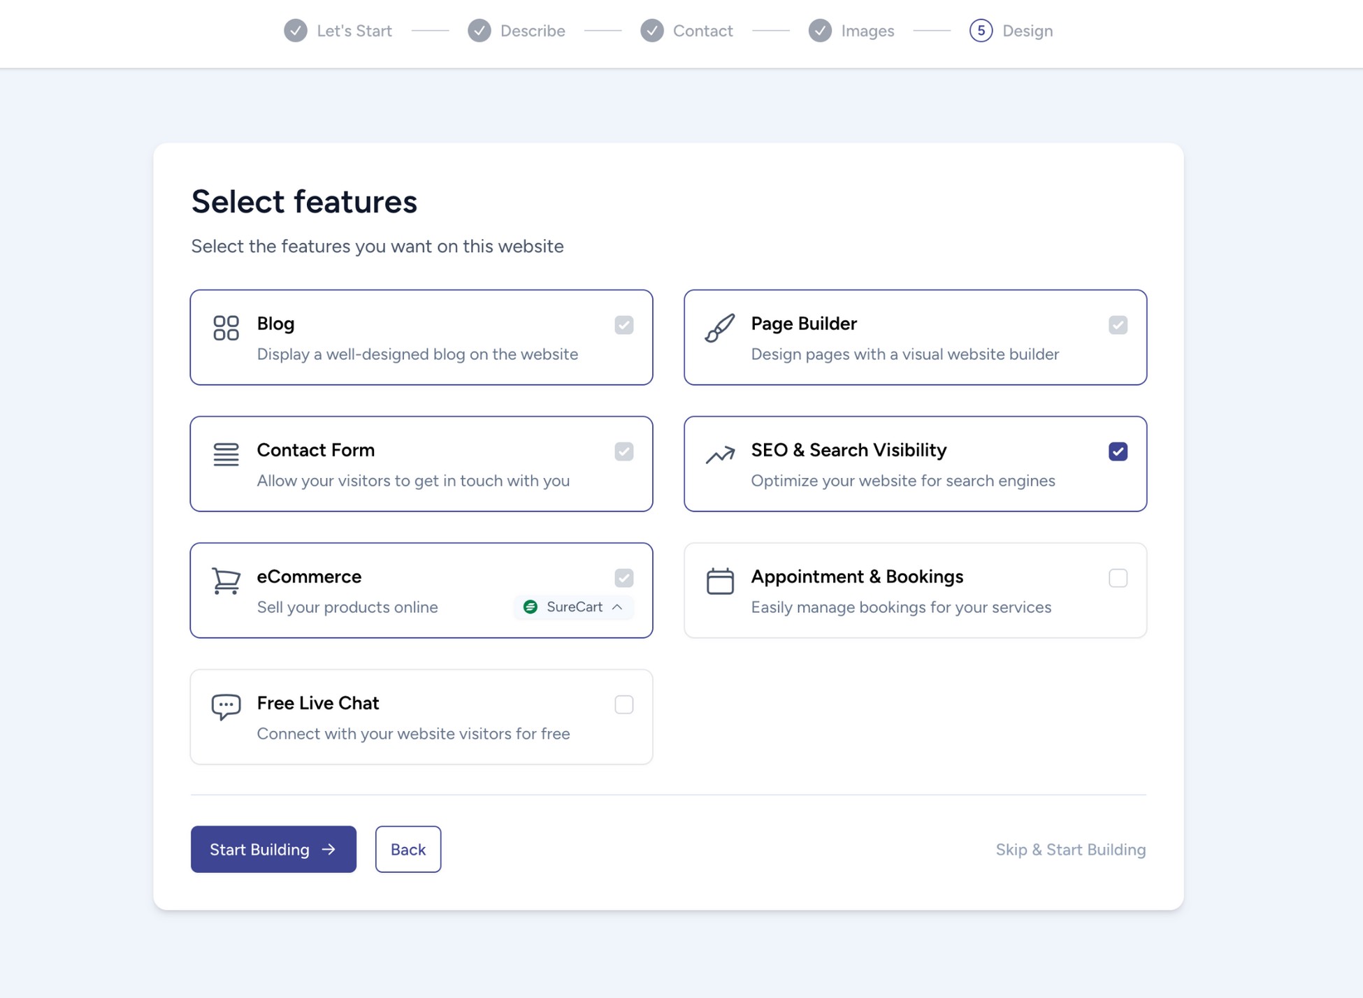This screenshot has height=998, width=1363.
Task: Click the SureCart logo icon
Action: [531, 607]
